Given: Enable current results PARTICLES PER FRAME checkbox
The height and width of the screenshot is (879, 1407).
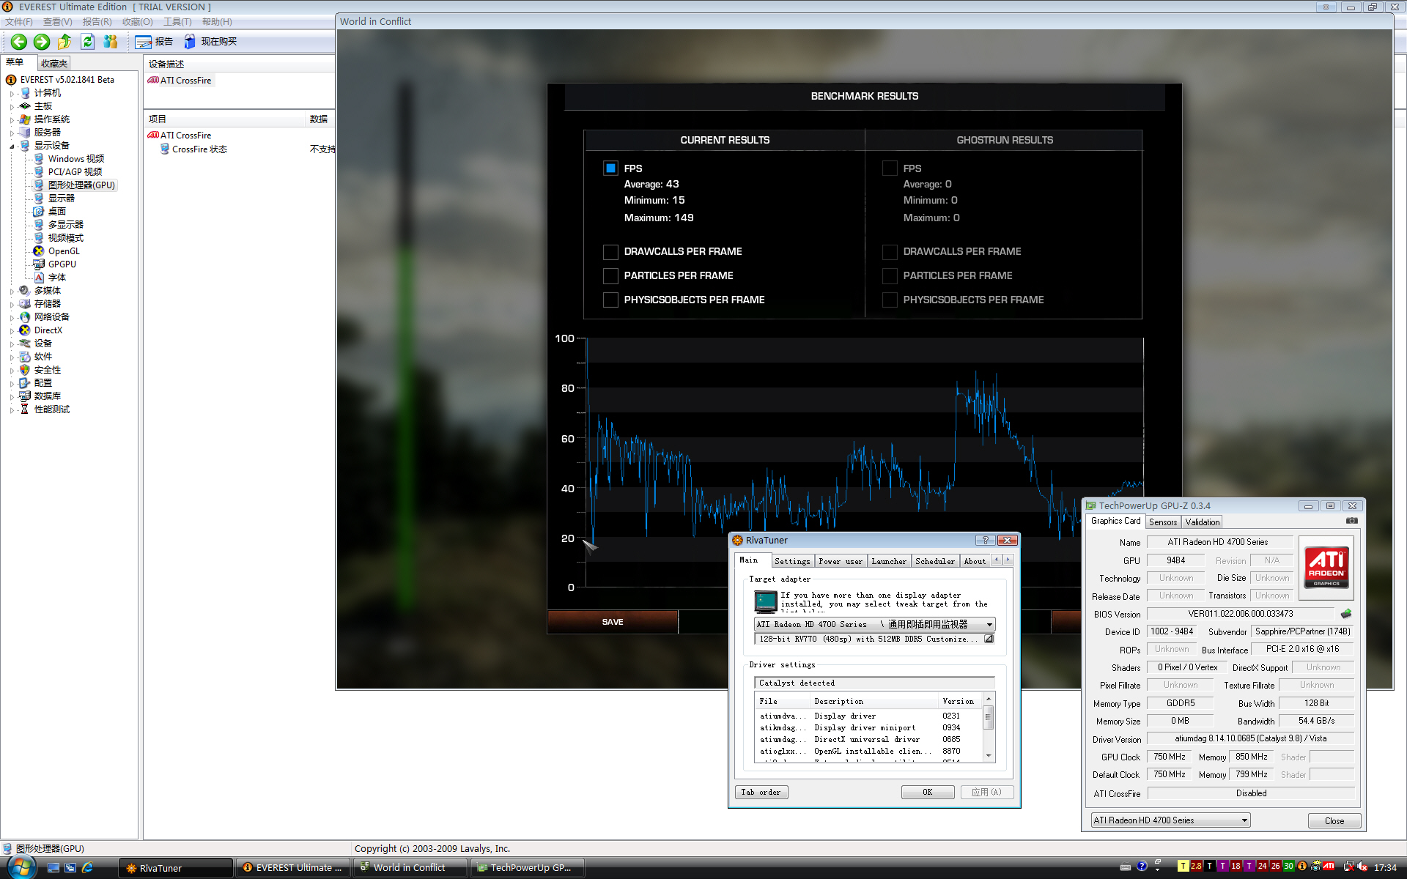Looking at the screenshot, I should tap(610, 276).
